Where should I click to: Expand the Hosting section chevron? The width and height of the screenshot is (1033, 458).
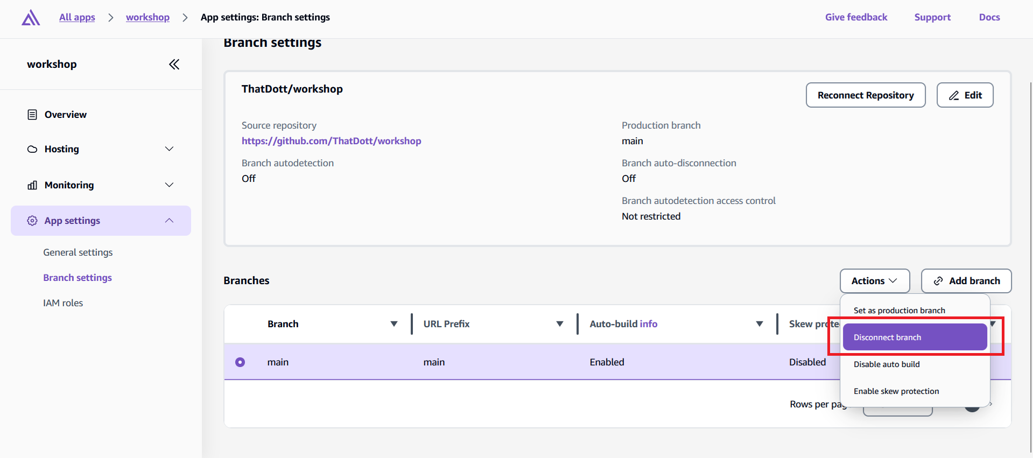[169, 149]
